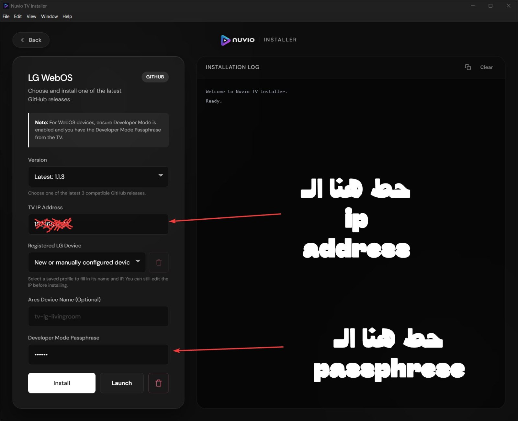
Task: Click the Nuvio logo in header
Action: [x=238, y=40]
